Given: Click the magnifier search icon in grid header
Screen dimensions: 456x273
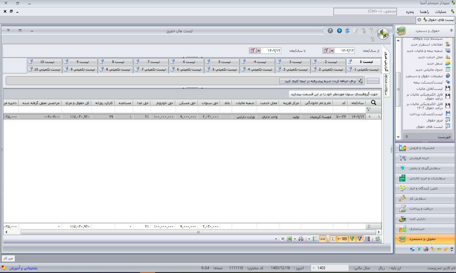Looking at the screenshot, I should tap(374, 102).
